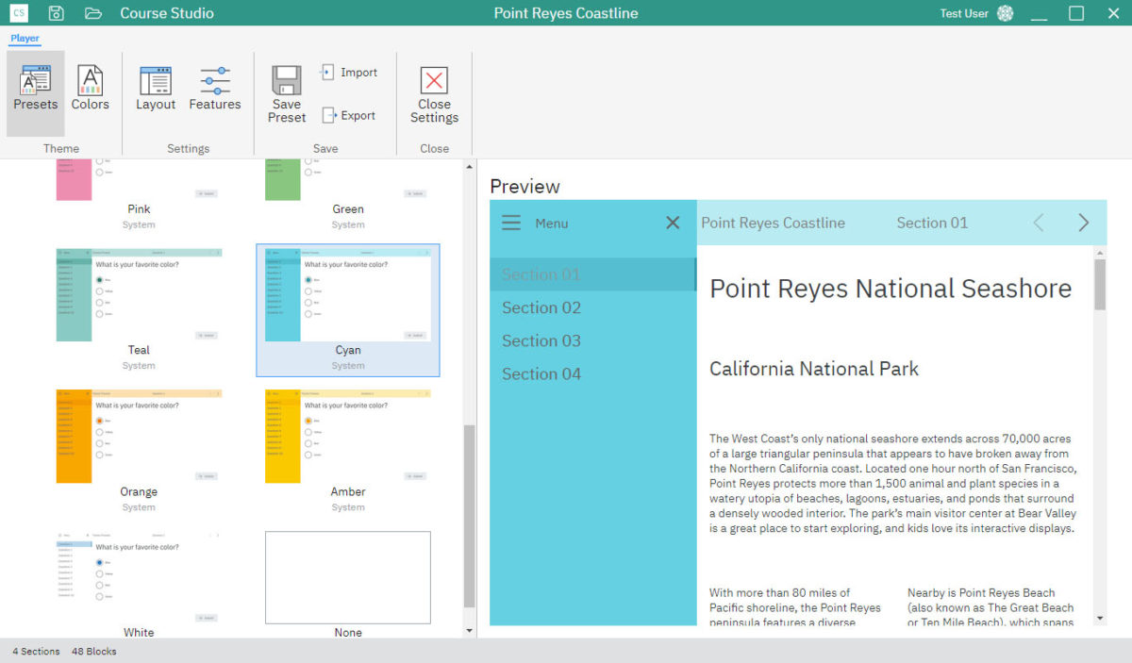Image resolution: width=1132 pixels, height=663 pixels.
Task: Click the open folder icon in title bar
Action: (92, 13)
